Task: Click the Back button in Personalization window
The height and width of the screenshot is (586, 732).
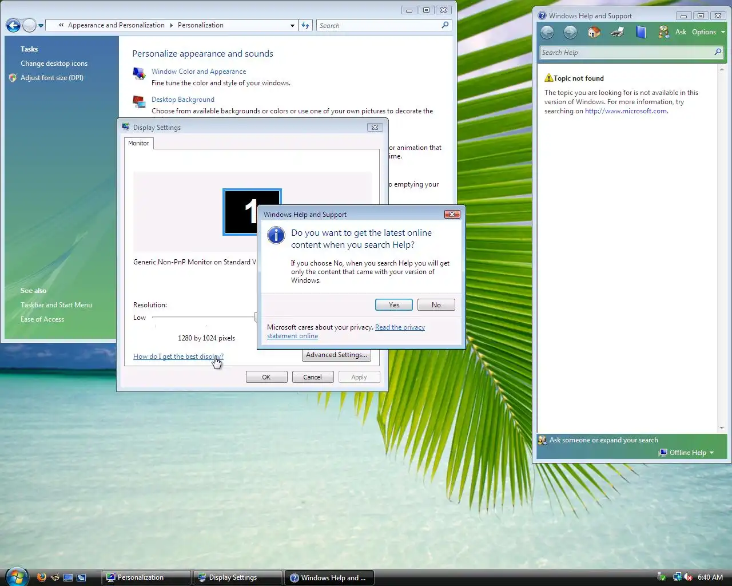Action: coord(13,25)
